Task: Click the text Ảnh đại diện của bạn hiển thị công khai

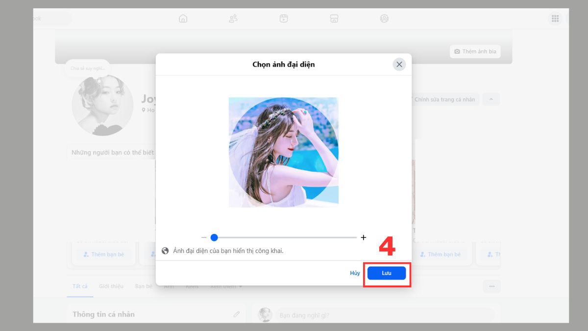Action: pyautogui.click(x=228, y=251)
